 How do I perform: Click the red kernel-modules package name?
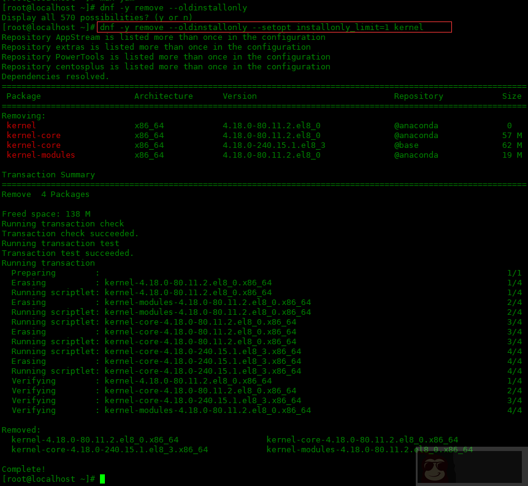41,155
